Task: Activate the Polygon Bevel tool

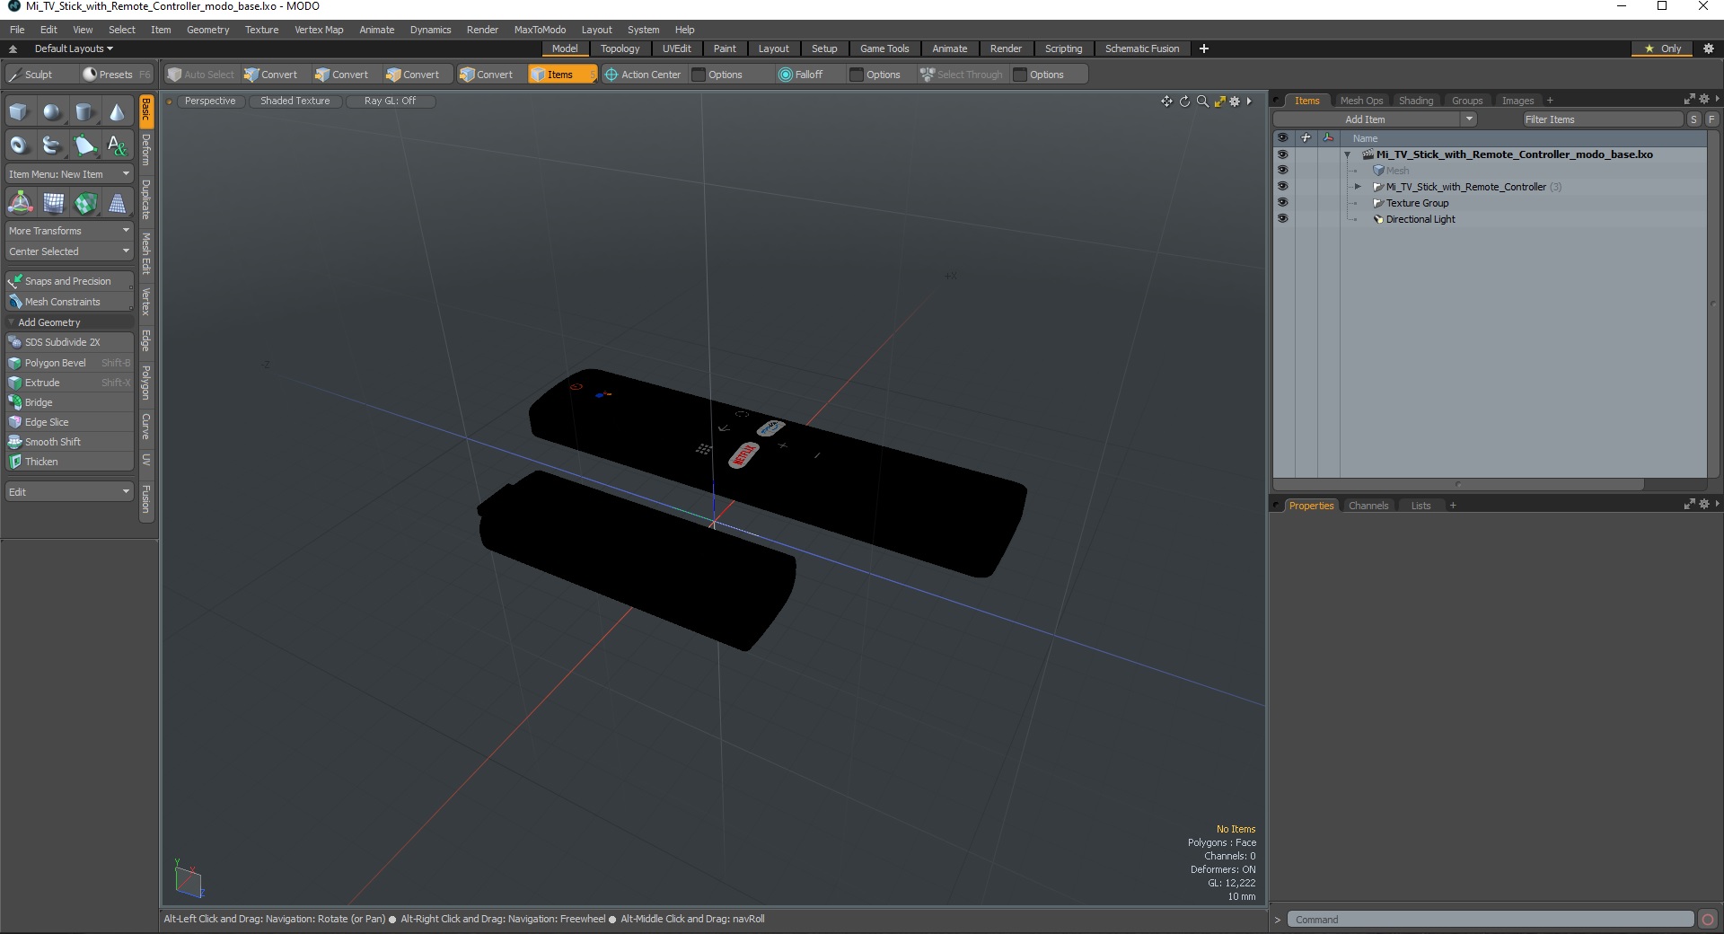Action: click(69, 363)
